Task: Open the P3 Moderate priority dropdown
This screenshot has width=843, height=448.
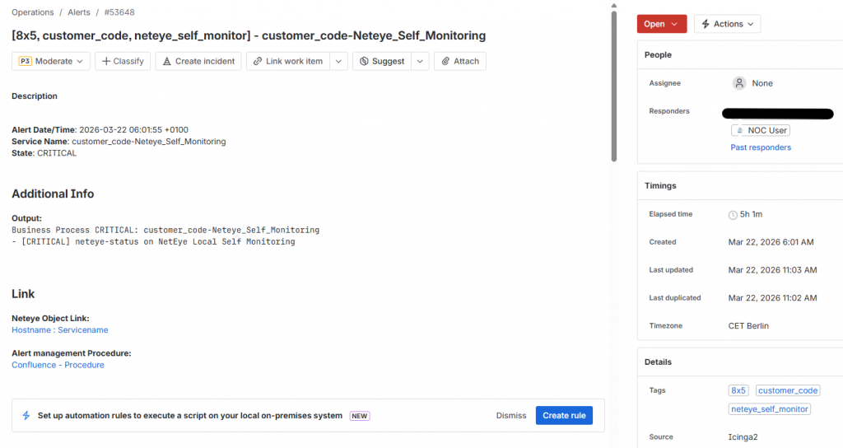Action: click(51, 61)
